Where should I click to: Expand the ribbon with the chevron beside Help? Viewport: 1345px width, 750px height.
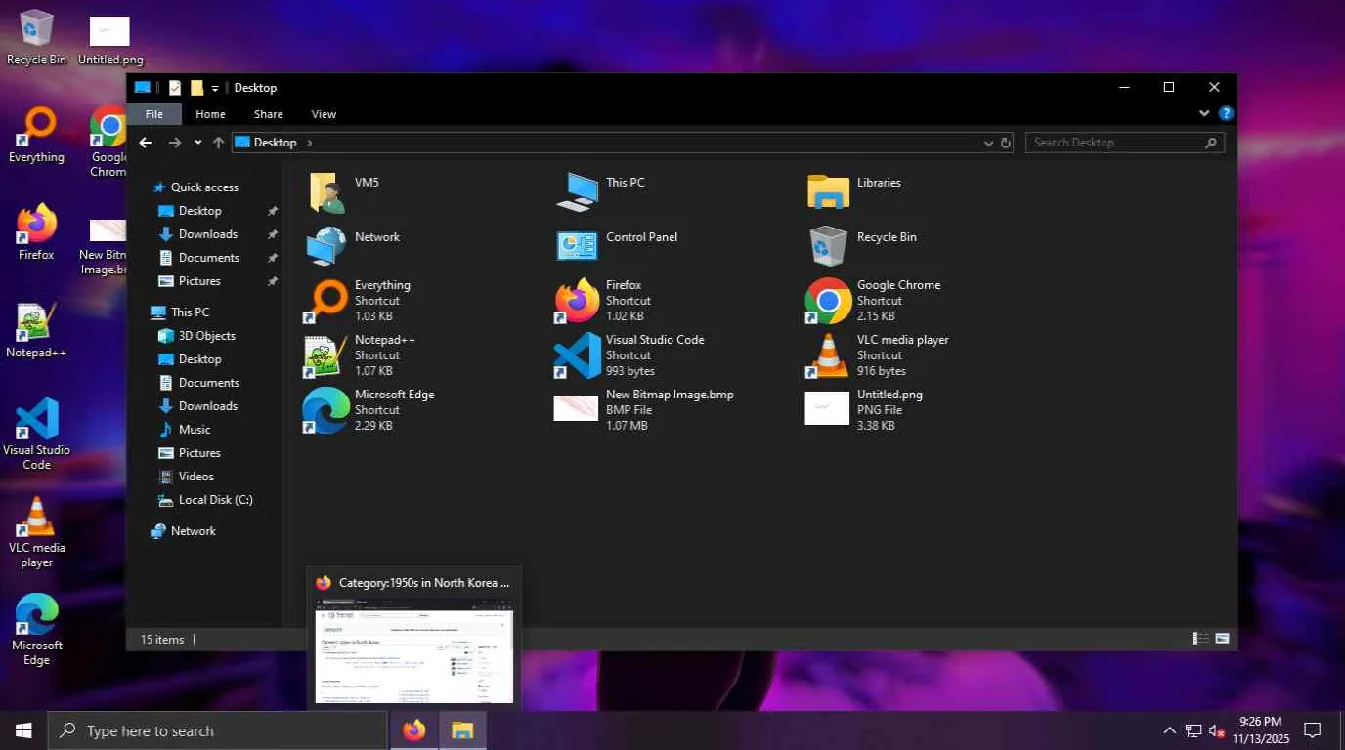[x=1204, y=114]
